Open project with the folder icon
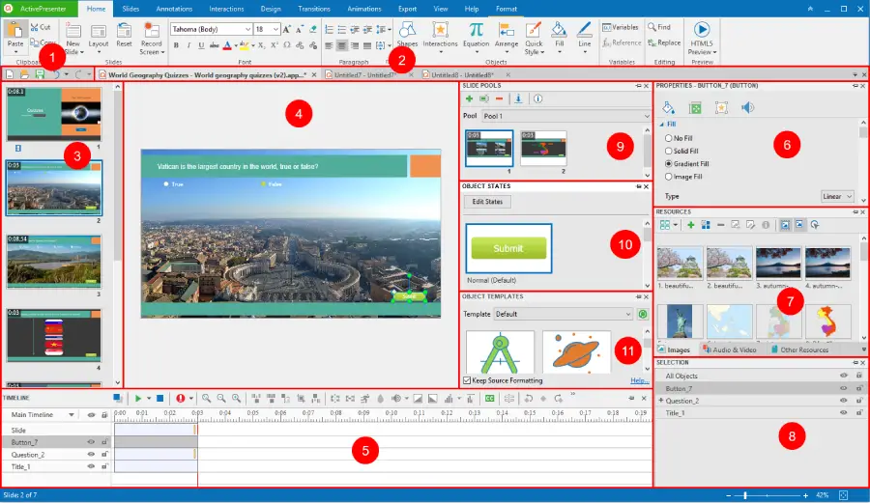Image resolution: width=870 pixels, height=503 pixels. 24,74
